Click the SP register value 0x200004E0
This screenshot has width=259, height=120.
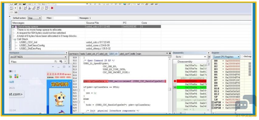pos(233,97)
